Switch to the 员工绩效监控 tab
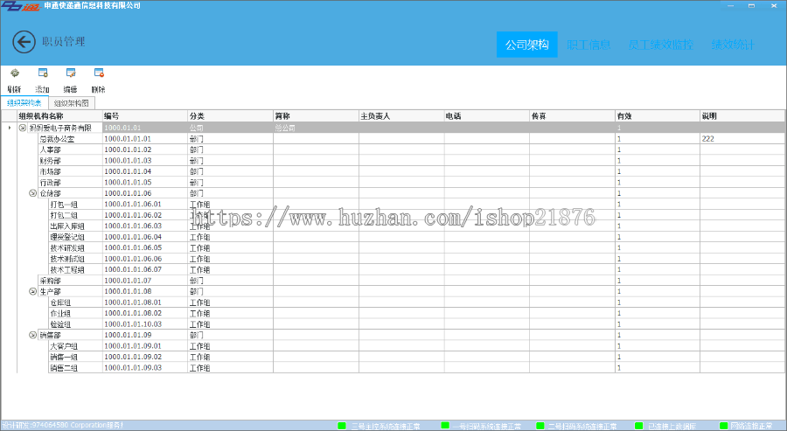The image size is (787, 431). coord(661,45)
